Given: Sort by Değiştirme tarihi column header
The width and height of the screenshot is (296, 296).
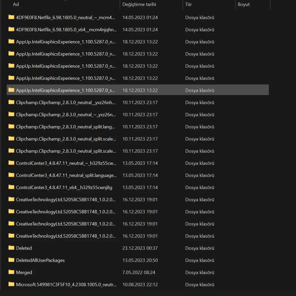Looking at the screenshot, I should click(139, 4).
